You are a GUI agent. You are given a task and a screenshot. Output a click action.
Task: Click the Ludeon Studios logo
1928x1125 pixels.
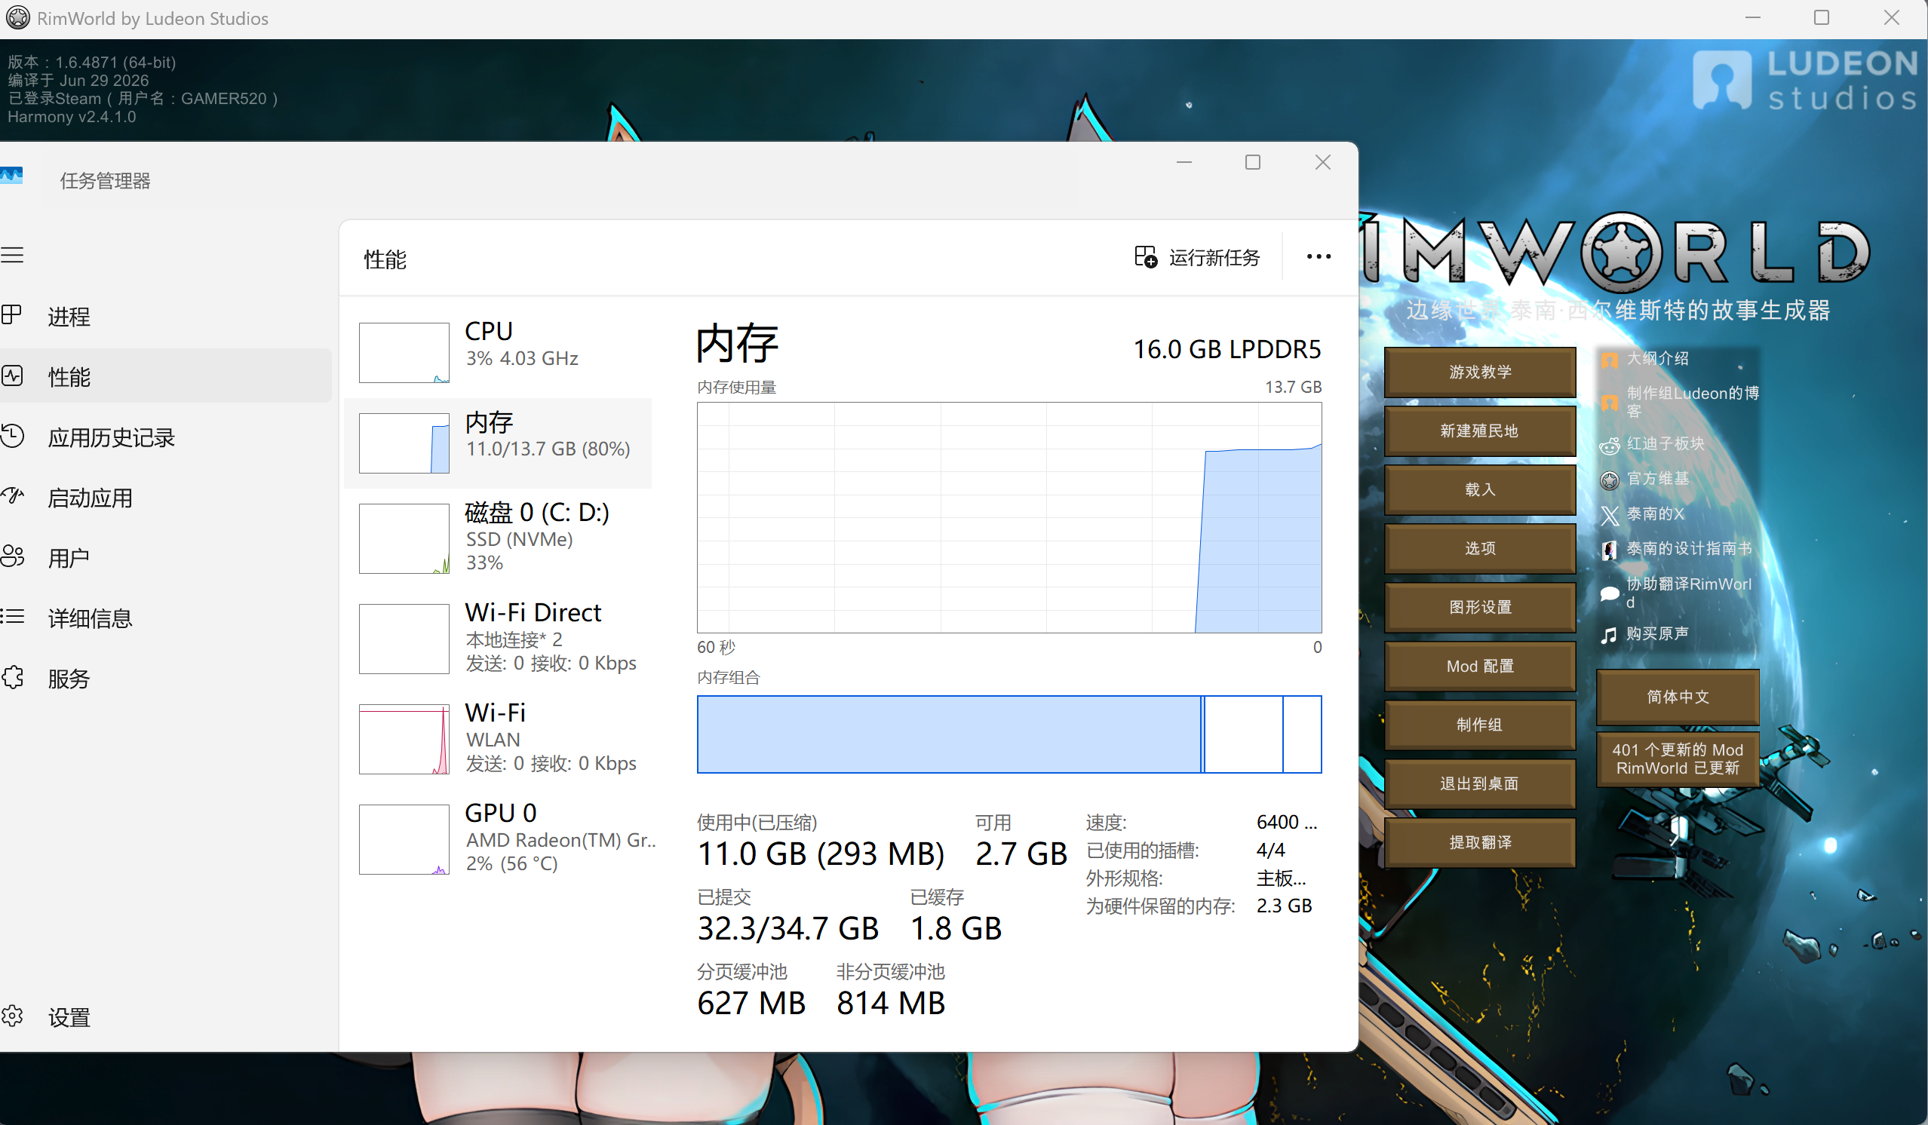pos(1804,80)
